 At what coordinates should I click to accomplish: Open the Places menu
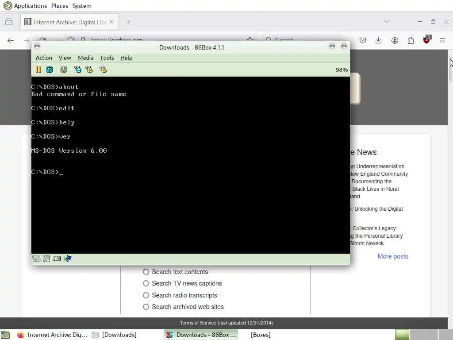tap(60, 6)
